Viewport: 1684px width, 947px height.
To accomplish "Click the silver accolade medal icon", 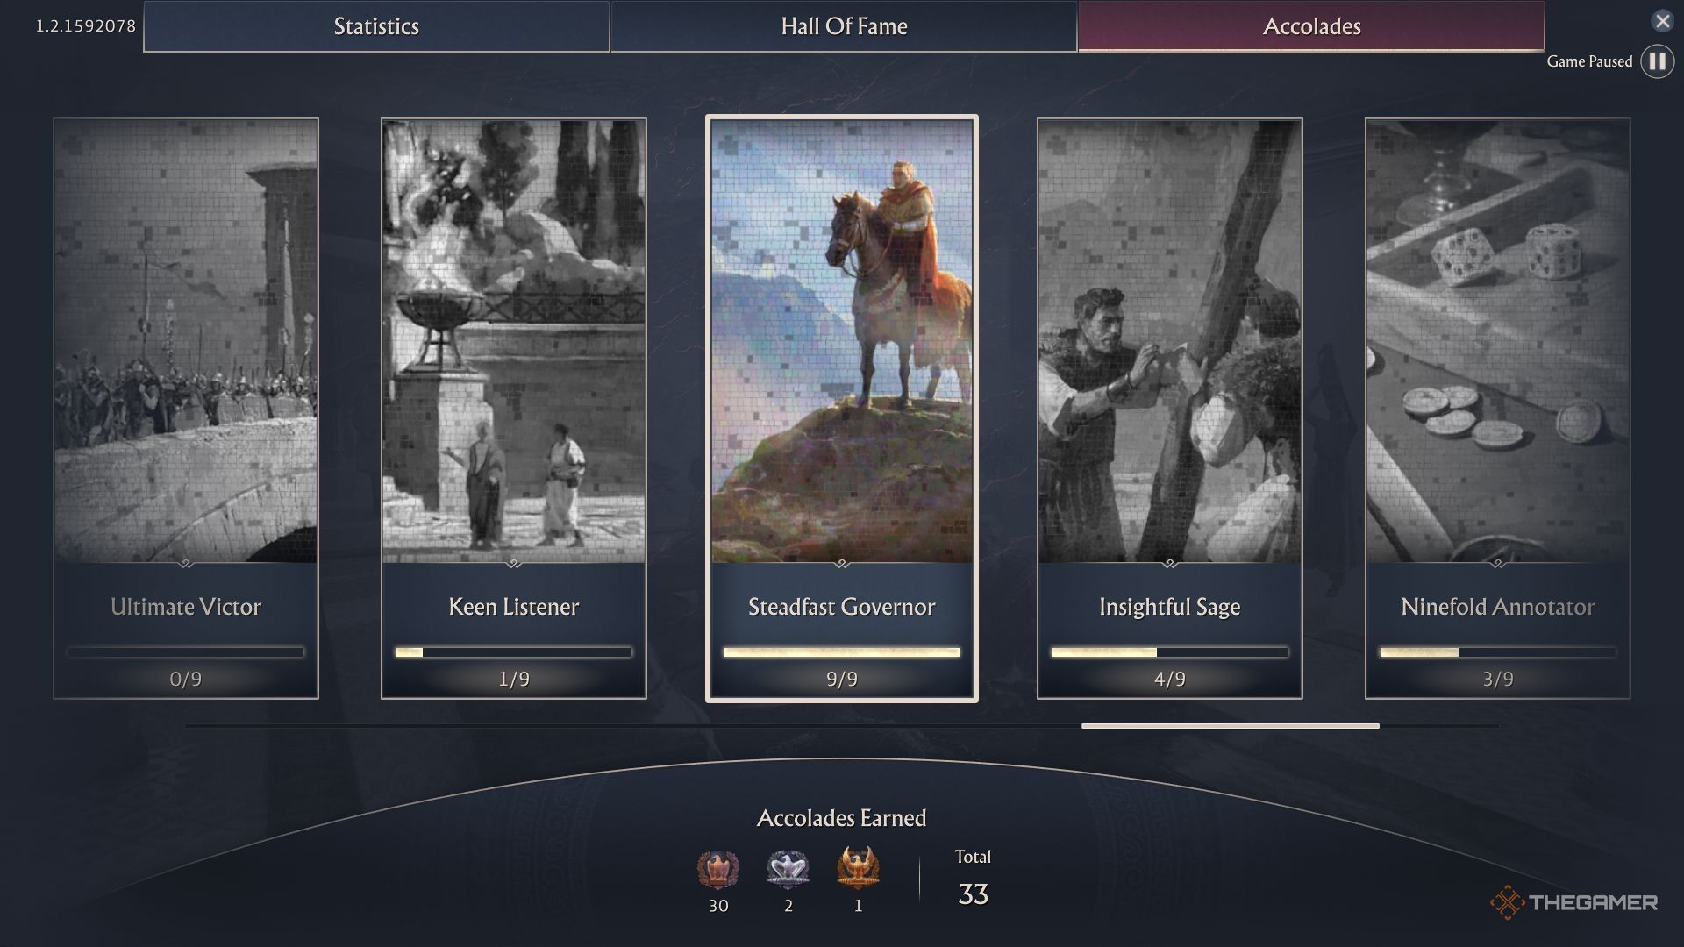I will tap(788, 869).
